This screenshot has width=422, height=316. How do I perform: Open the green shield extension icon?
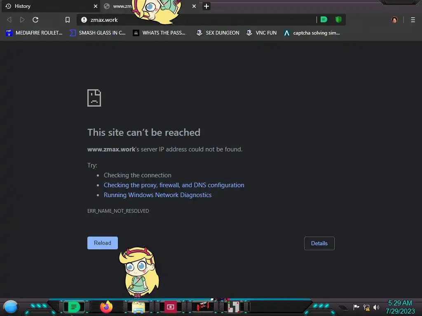tap(338, 19)
